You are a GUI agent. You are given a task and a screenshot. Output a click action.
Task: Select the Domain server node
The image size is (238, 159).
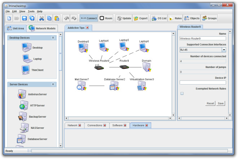click(x=147, y=67)
